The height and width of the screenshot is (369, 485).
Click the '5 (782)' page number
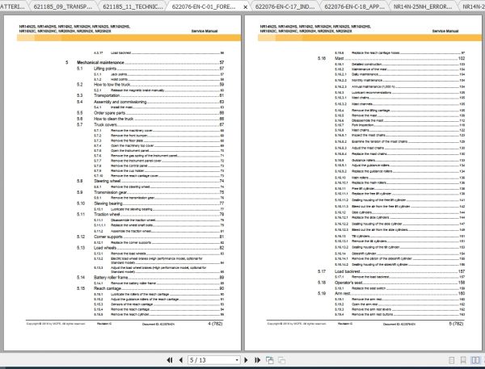click(x=456, y=324)
